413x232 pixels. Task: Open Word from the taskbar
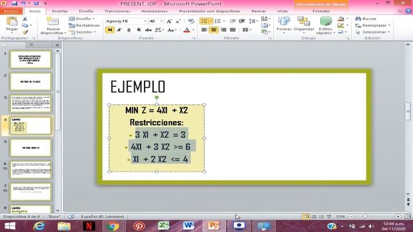(189, 226)
